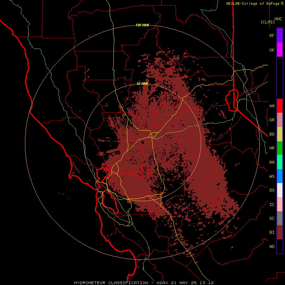This screenshot has width=285, height=285.
Task: Click the '50 NMI' range ring label
Action: click(x=142, y=84)
